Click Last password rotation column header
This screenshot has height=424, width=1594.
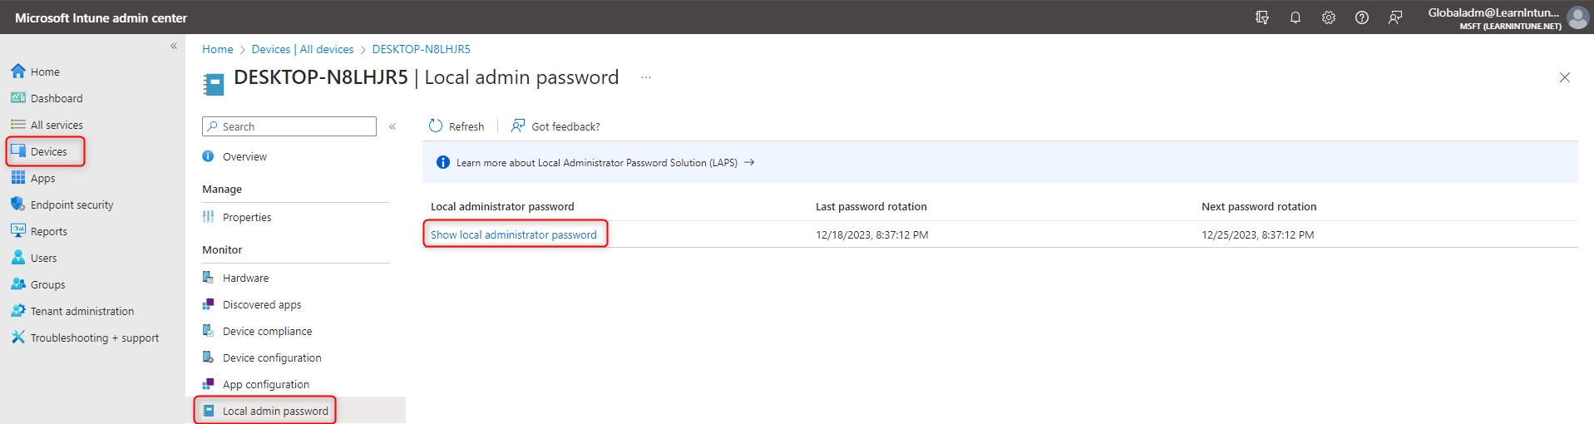871,206
